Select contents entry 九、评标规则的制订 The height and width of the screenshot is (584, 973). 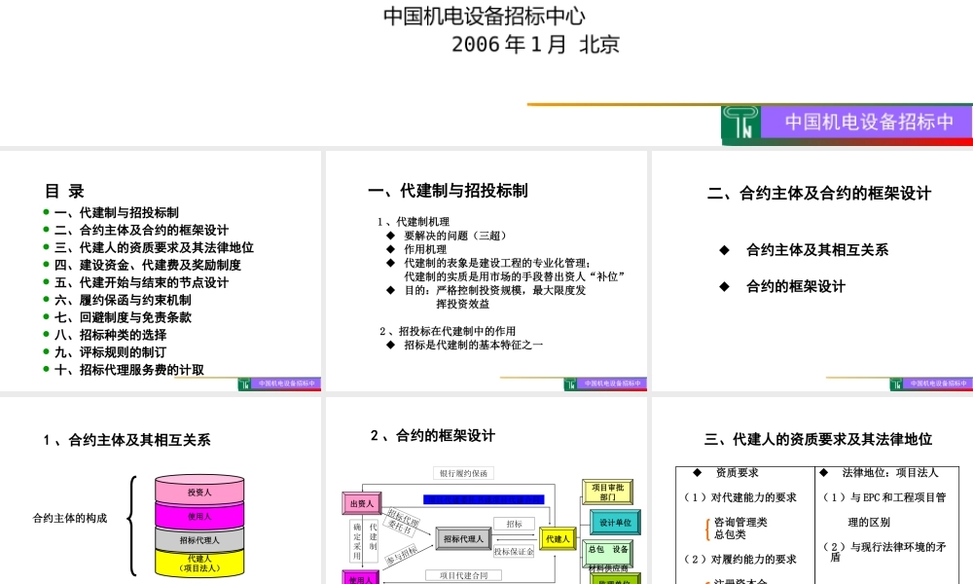pyautogui.click(x=111, y=352)
